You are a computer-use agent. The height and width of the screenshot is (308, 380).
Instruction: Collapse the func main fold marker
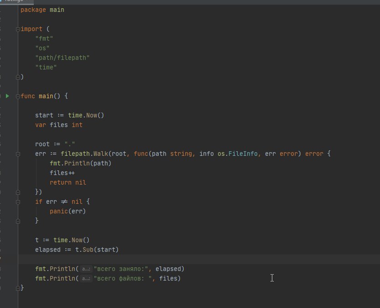(18, 96)
